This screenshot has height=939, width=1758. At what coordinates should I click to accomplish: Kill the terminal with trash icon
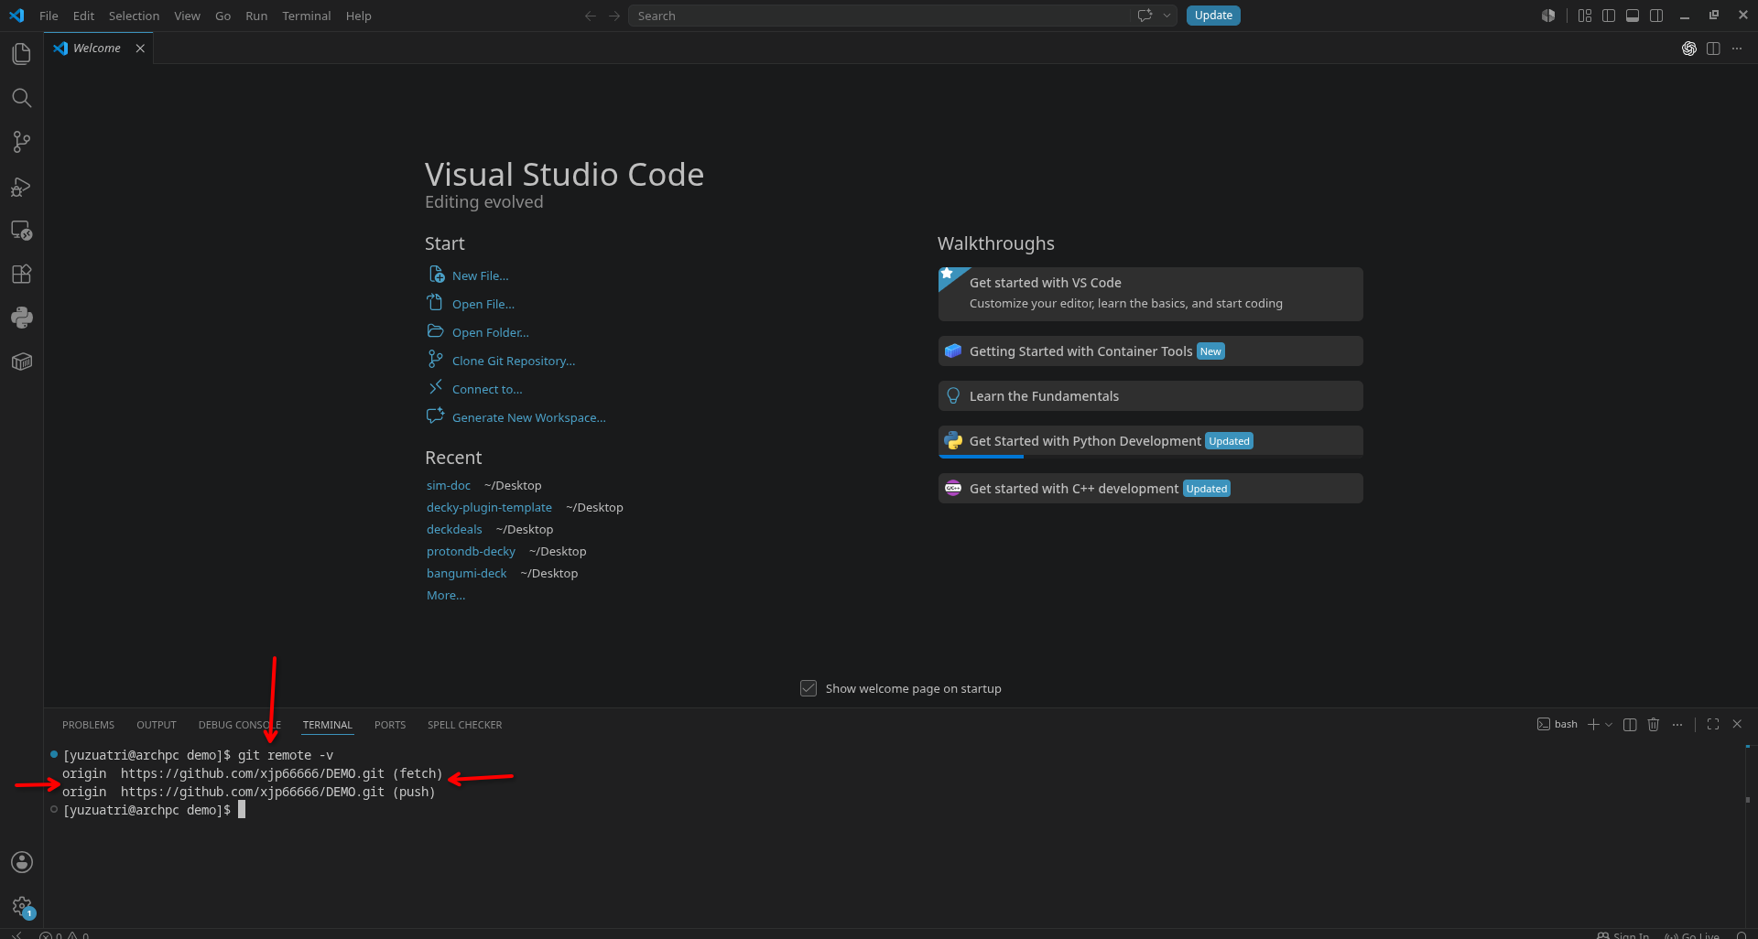pyautogui.click(x=1654, y=725)
